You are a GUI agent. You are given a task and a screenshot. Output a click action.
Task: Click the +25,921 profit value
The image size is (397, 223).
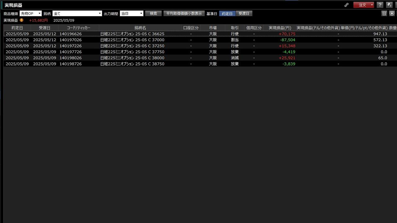tap(287, 58)
